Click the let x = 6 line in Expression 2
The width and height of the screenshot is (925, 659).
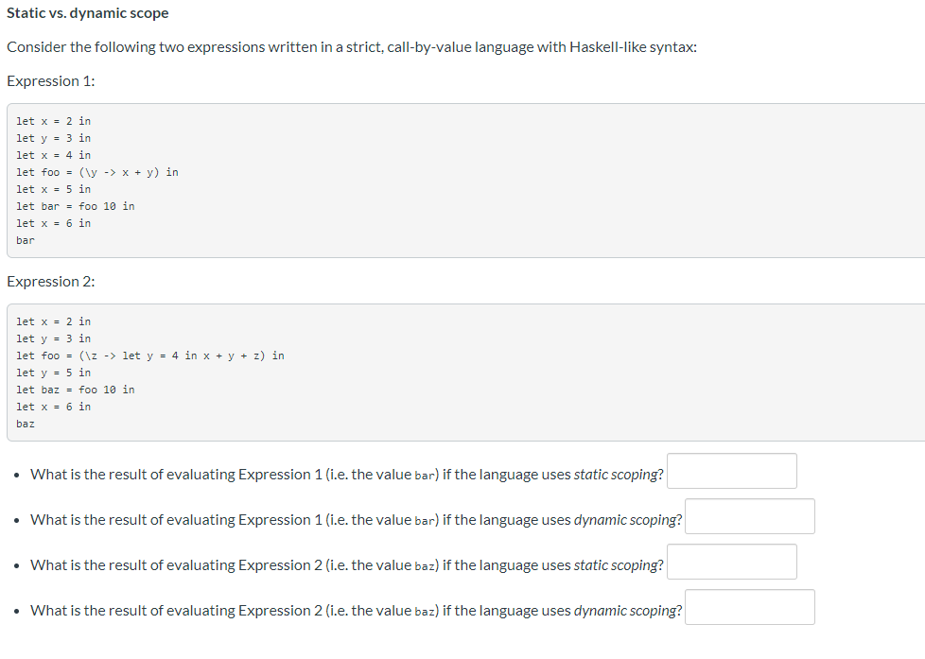(54, 406)
